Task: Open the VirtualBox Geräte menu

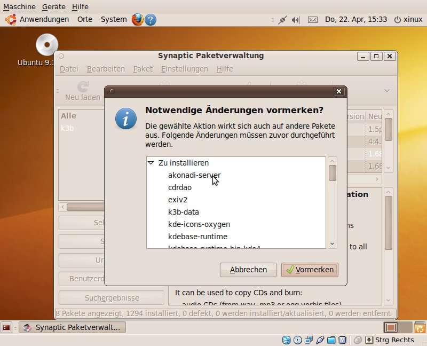Action: [53, 7]
